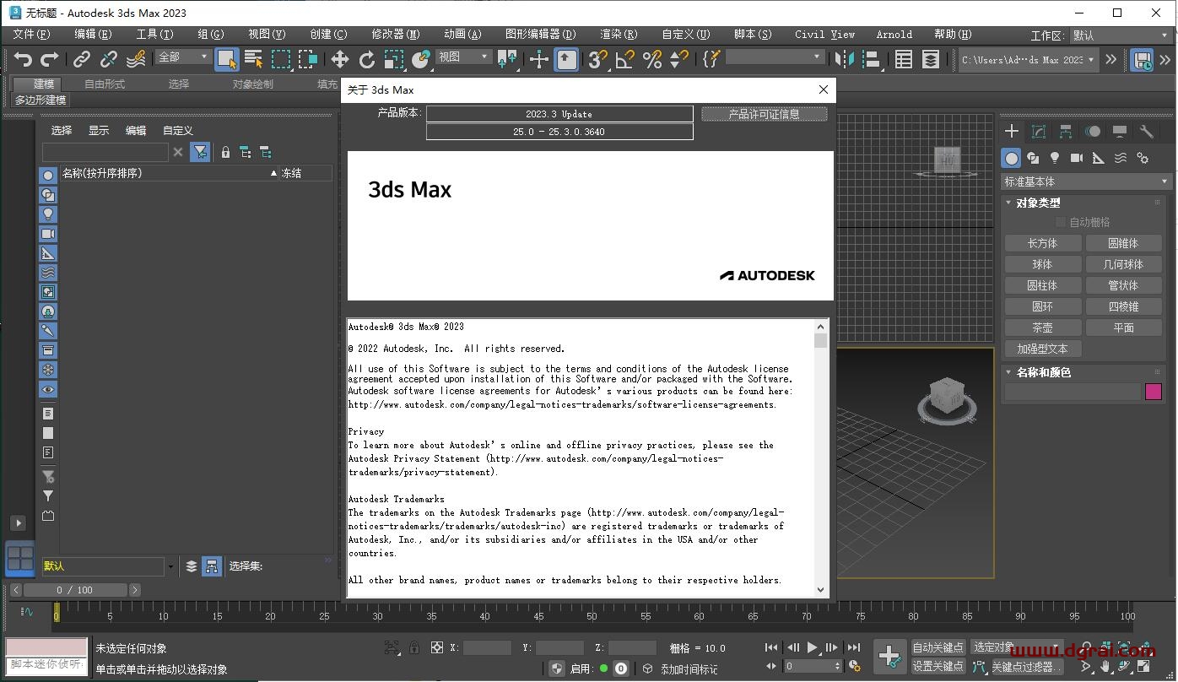
Task: Click the pink object color swatch
Action: click(1155, 391)
